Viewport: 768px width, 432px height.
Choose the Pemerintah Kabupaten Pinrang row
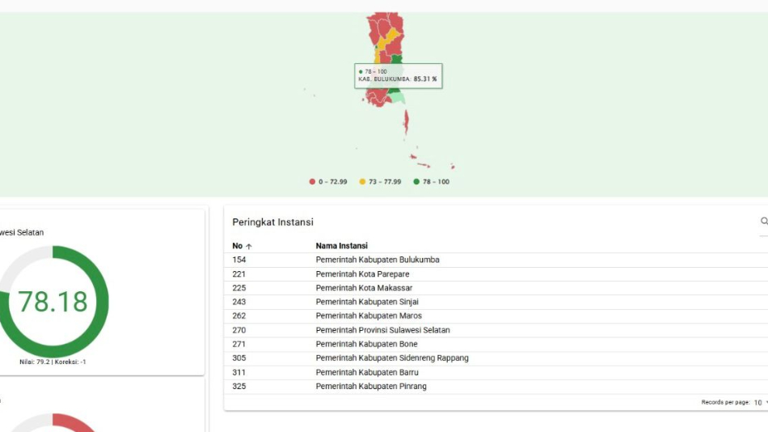(371, 387)
